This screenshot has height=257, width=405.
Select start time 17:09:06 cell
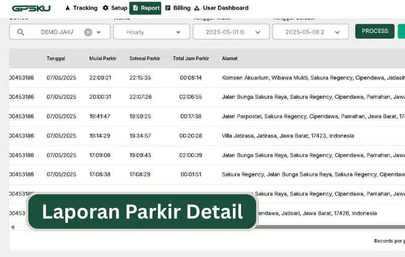100,155
